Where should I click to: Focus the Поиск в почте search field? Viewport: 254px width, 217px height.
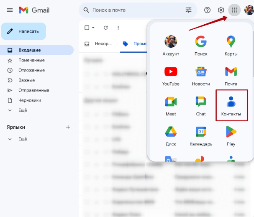tap(138, 10)
